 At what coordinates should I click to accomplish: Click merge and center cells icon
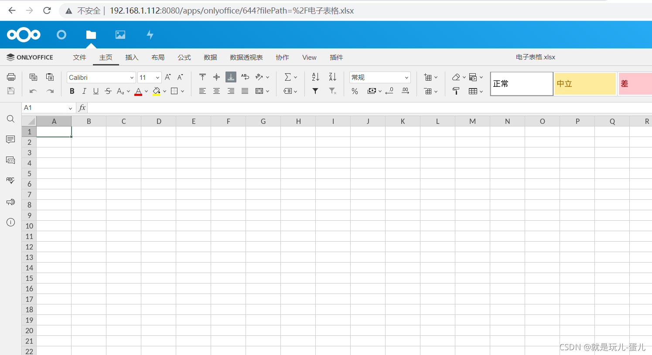coord(259,91)
